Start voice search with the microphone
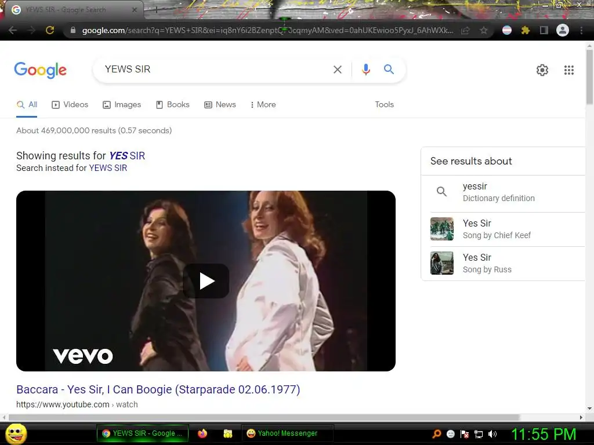The height and width of the screenshot is (445, 594). click(x=365, y=70)
